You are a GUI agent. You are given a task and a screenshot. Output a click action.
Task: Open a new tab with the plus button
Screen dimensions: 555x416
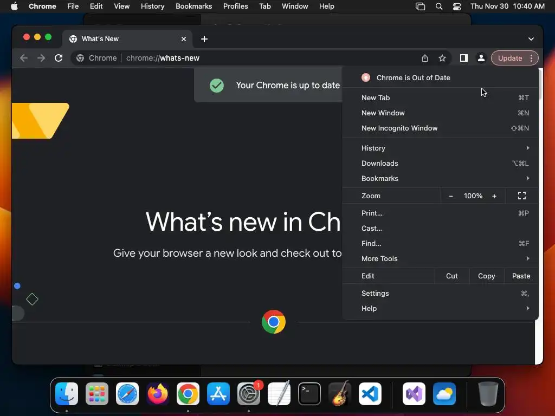pos(204,39)
